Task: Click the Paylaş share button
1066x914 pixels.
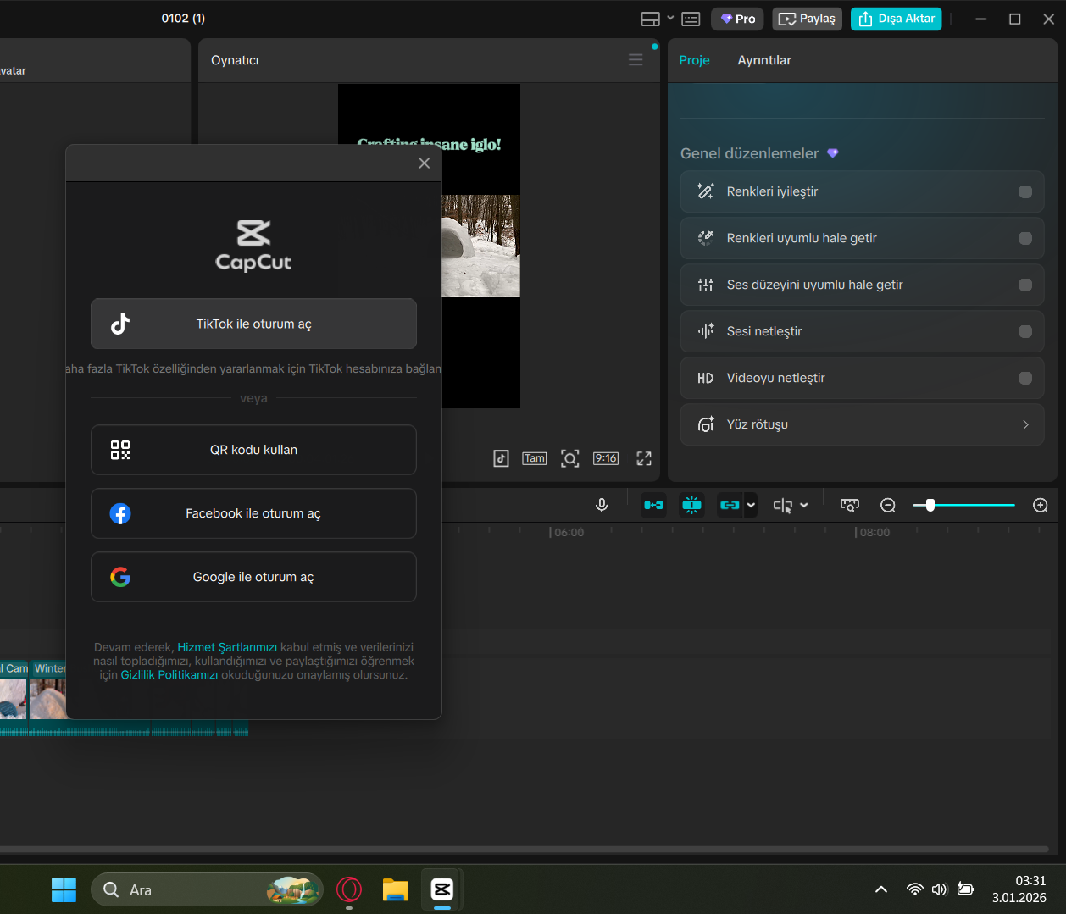Action: point(807,19)
